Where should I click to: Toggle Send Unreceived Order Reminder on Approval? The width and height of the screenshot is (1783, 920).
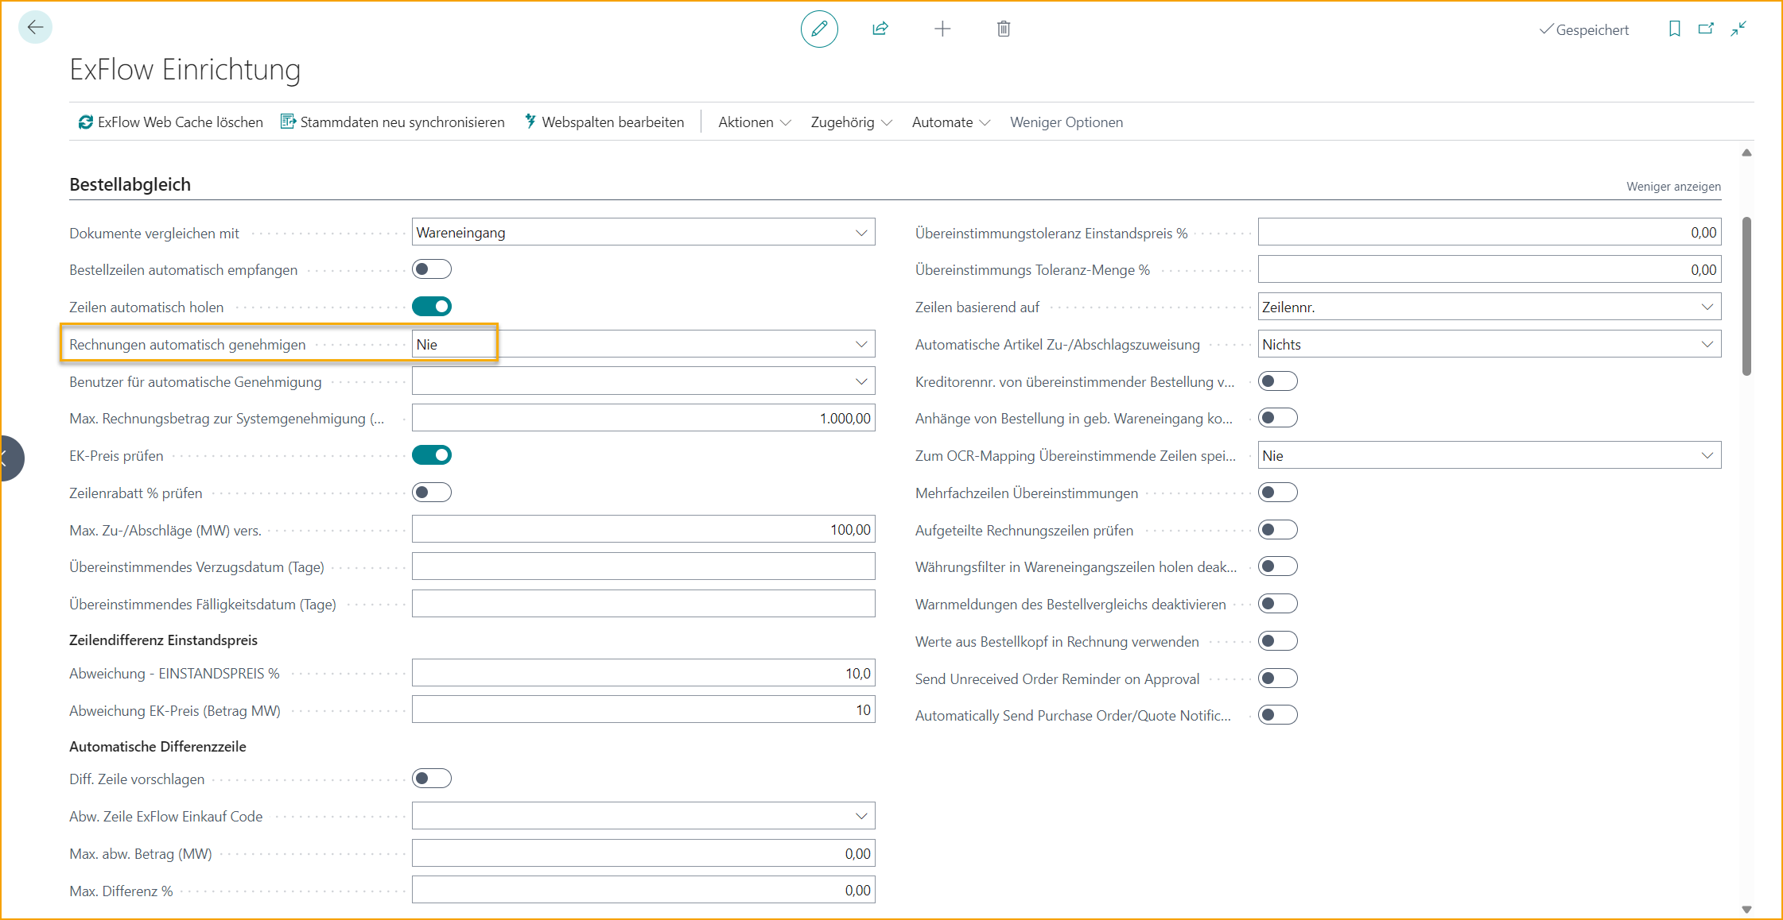pos(1278,678)
